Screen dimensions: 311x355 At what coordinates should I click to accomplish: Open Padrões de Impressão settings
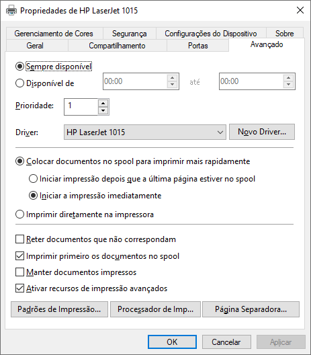[x=59, y=309]
